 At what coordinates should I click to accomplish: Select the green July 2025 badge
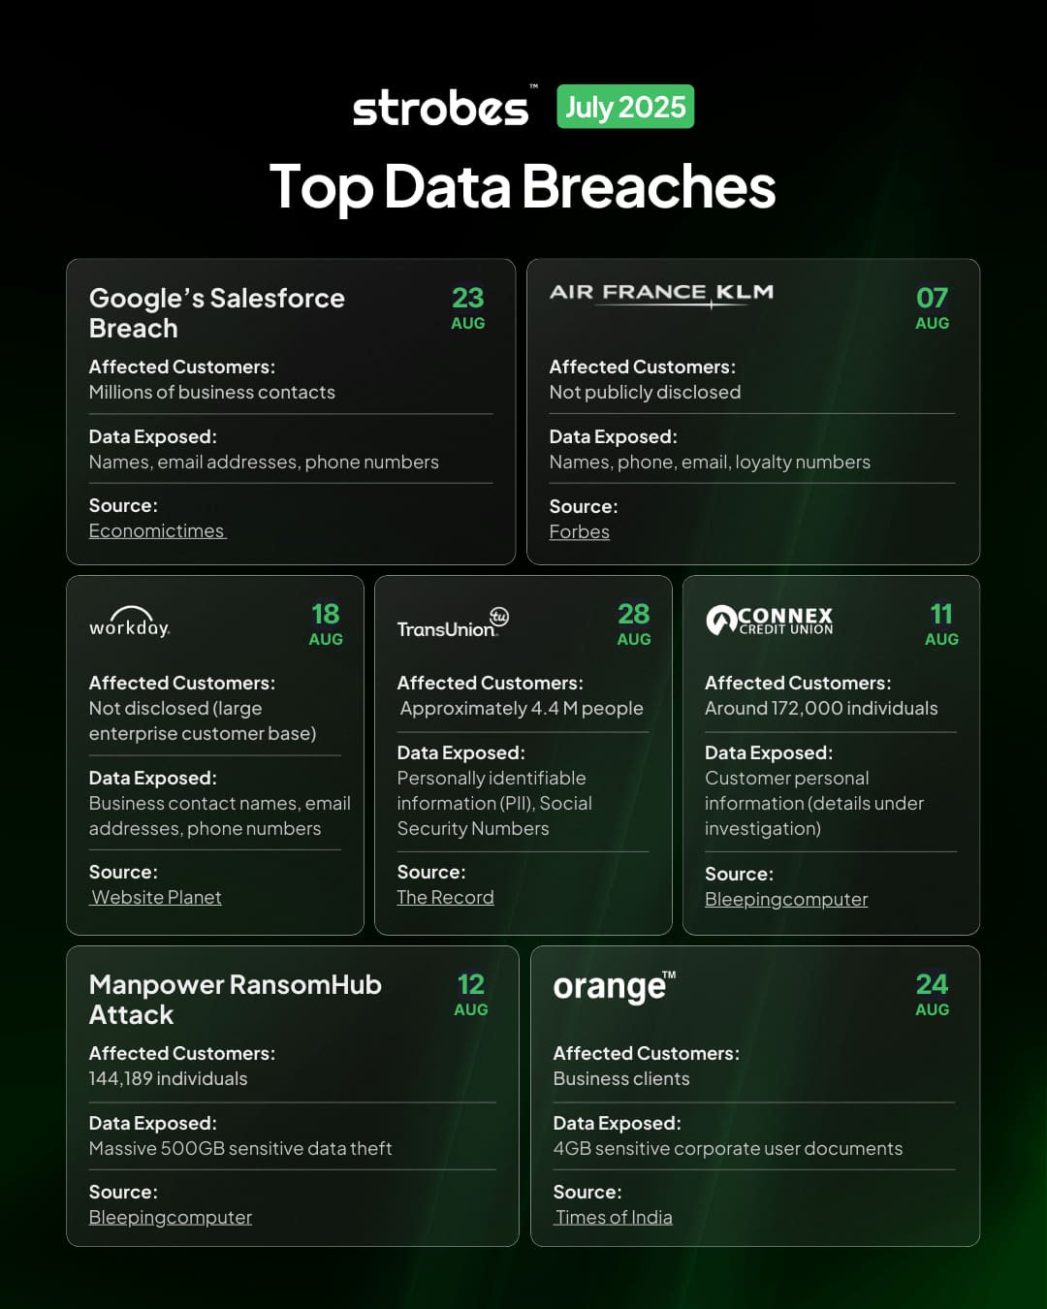pos(625,107)
